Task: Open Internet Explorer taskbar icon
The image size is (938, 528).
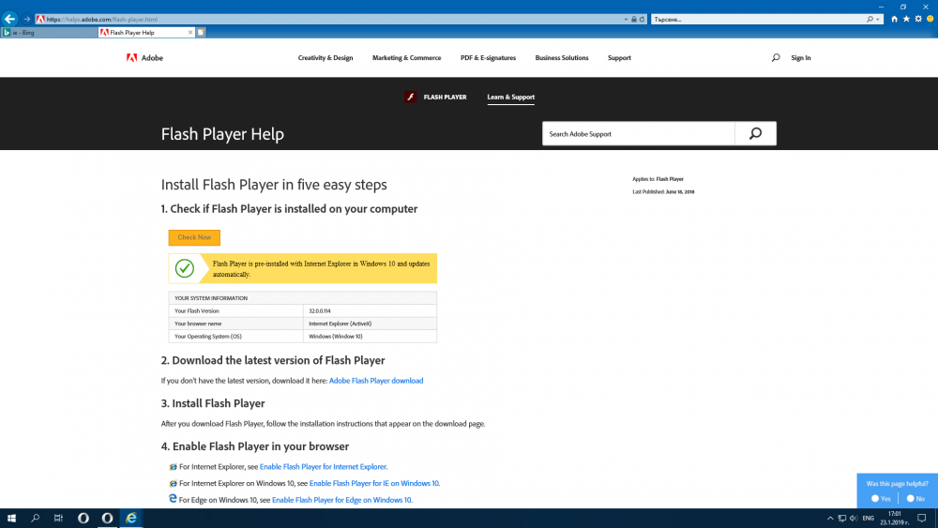Action: coord(131,518)
